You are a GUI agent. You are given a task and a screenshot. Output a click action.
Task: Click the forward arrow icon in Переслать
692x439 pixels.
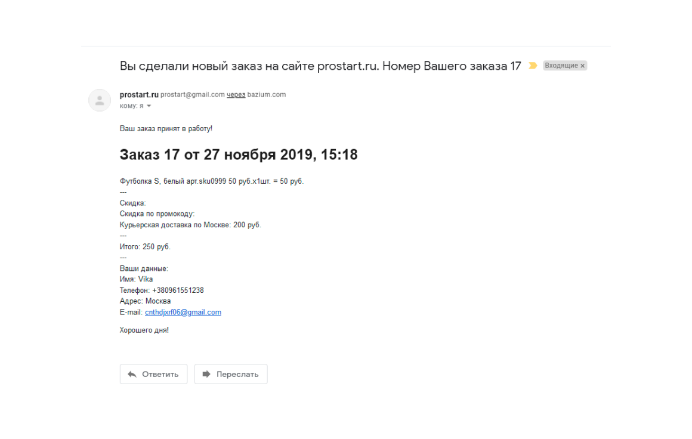(x=206, y=374)
